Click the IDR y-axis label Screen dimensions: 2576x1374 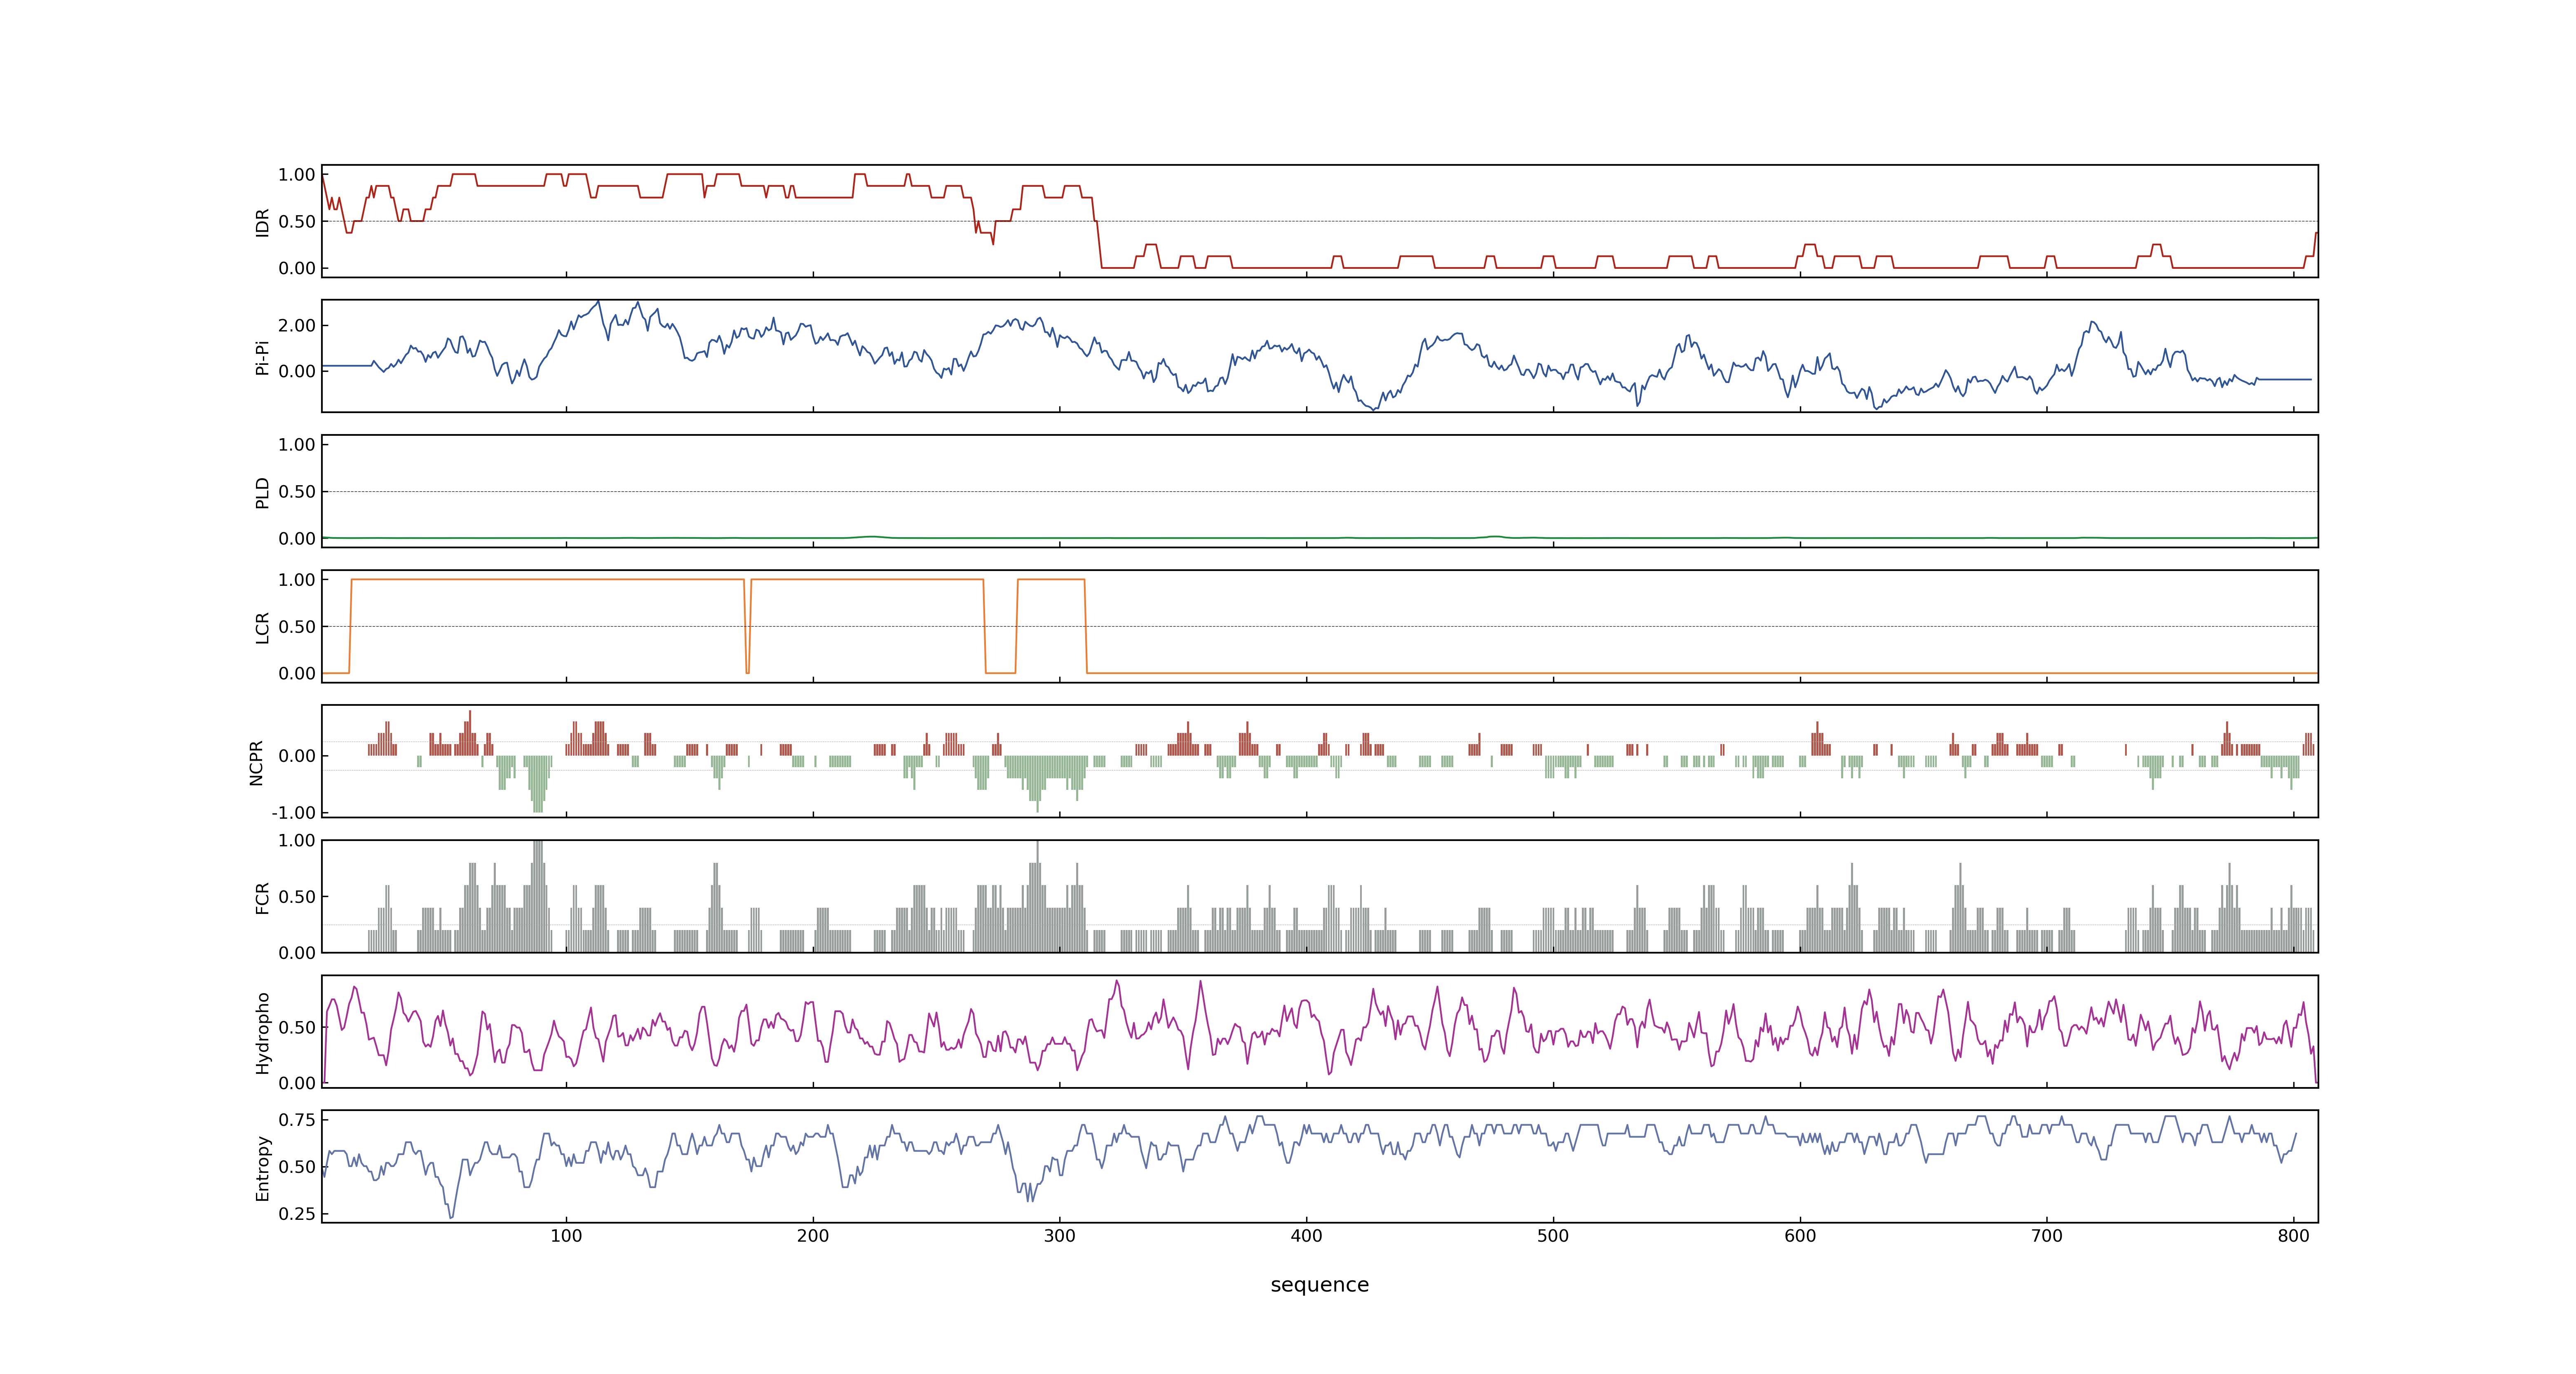(263, 222)
